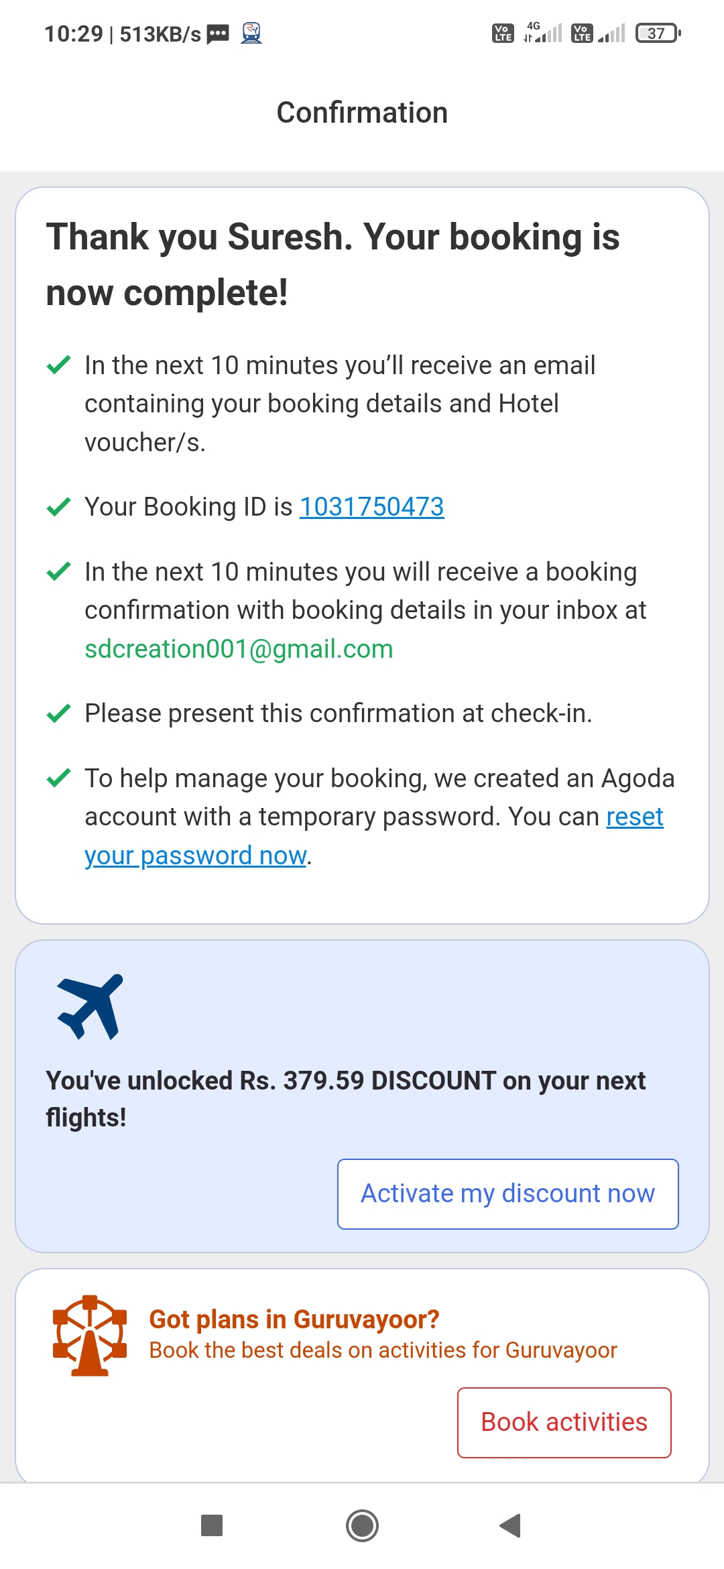The width and height of the screenshot is (724, 1569).
Task: Open recent apps with square button
Action: [212, 1525]
